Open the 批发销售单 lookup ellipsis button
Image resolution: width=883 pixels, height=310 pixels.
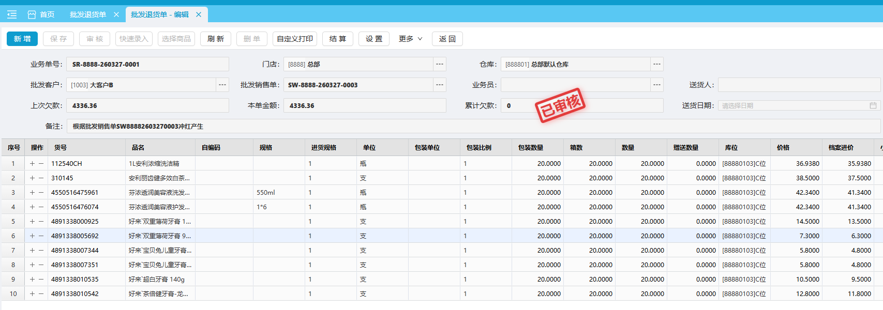pyautogui.click(x=439, y=85)
